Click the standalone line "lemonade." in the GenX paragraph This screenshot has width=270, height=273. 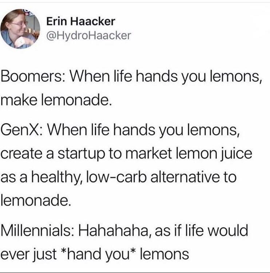tap(36, 201)
